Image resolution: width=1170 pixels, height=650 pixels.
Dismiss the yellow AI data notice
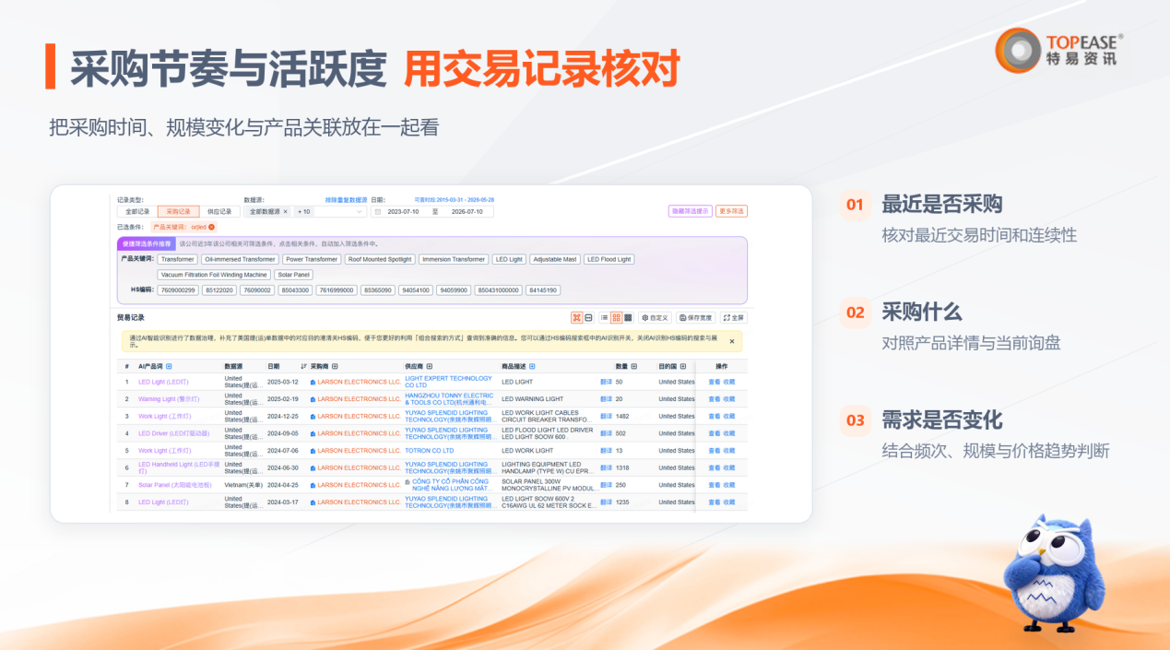click(x=732, y=341)
